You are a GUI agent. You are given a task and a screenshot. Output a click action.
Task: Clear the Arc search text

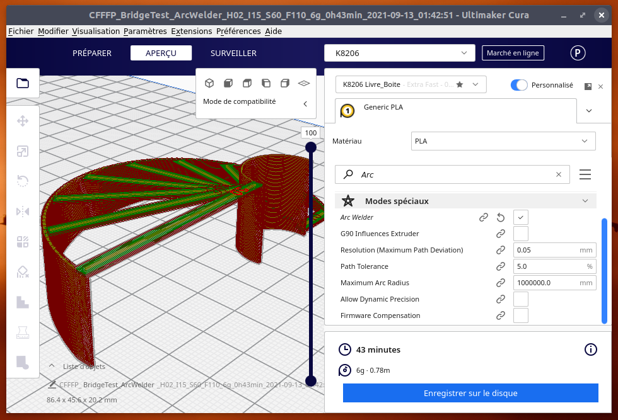tap(559, 174)
